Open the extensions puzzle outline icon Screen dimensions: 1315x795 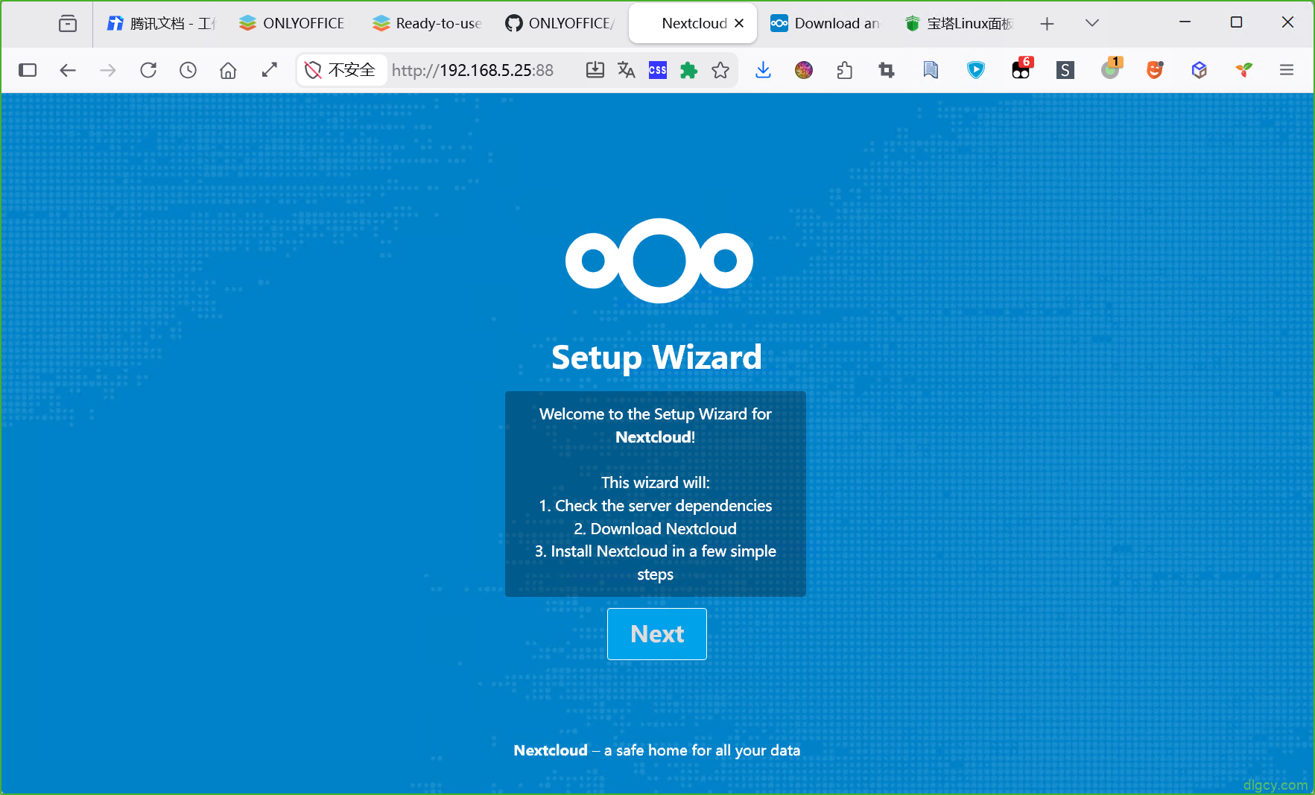point(845,70)
